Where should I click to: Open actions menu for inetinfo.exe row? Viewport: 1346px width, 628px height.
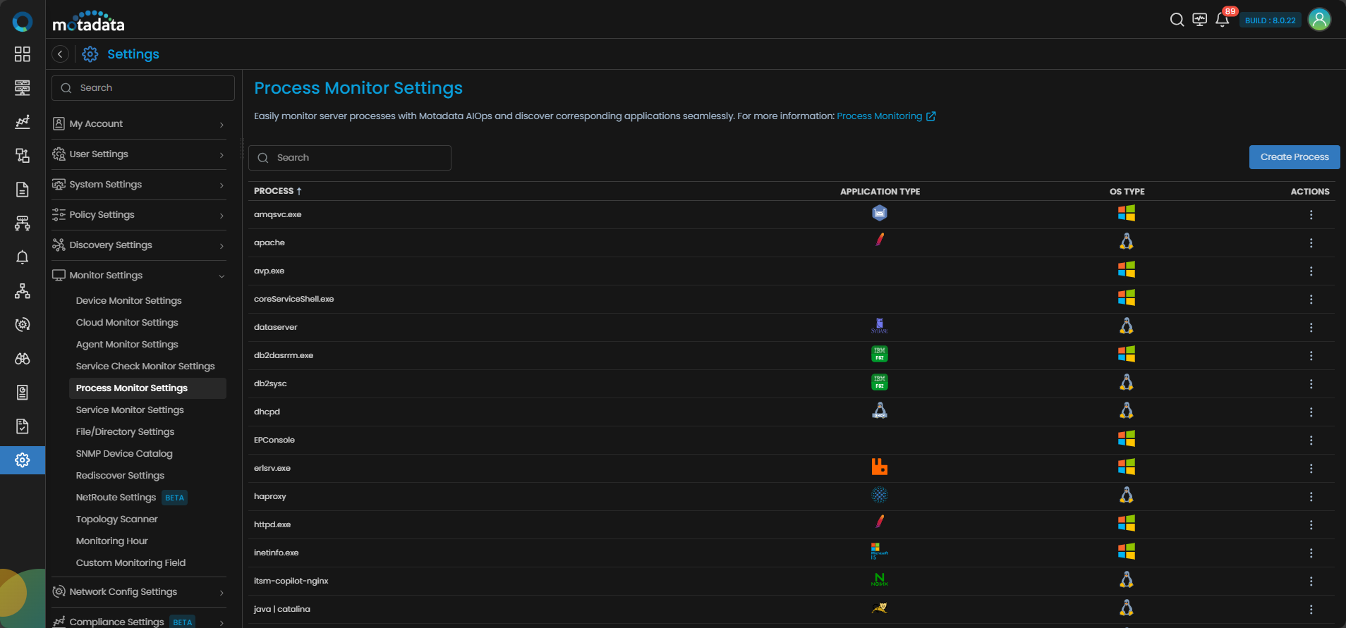[x=1311, y=553]
